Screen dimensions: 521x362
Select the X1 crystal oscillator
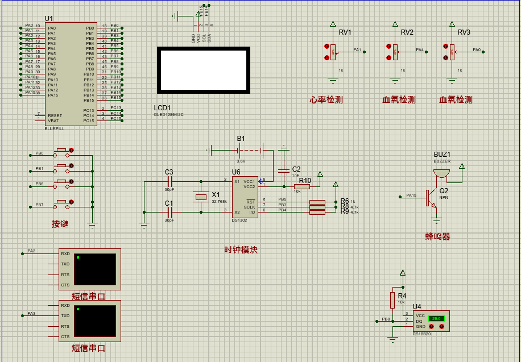click(201, 197)
